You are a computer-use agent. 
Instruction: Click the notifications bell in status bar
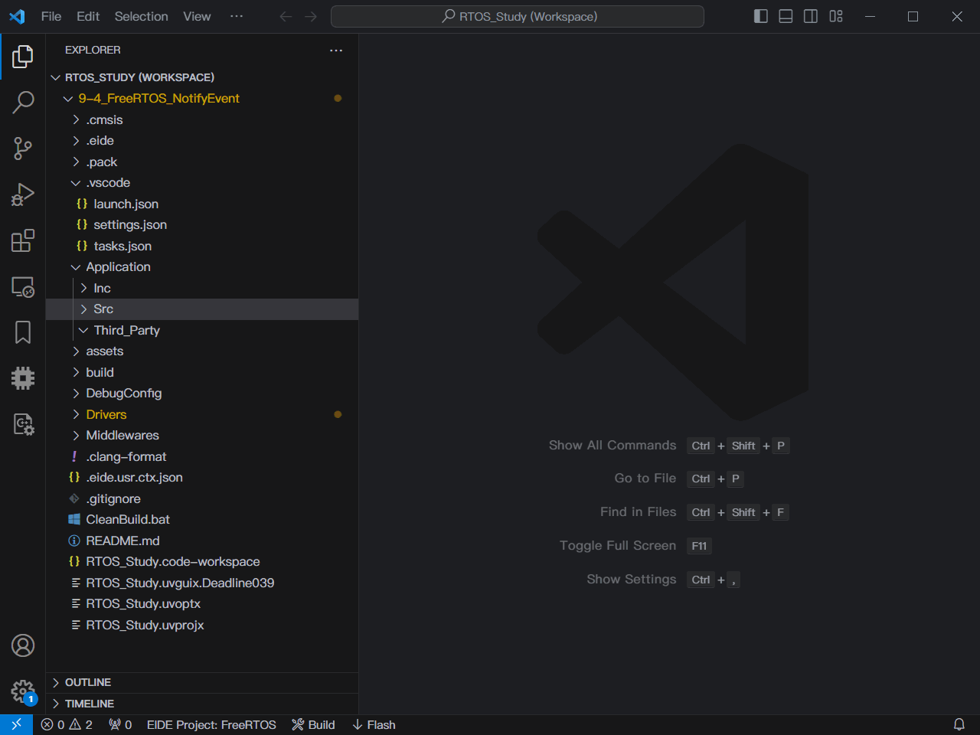[959, 724]
